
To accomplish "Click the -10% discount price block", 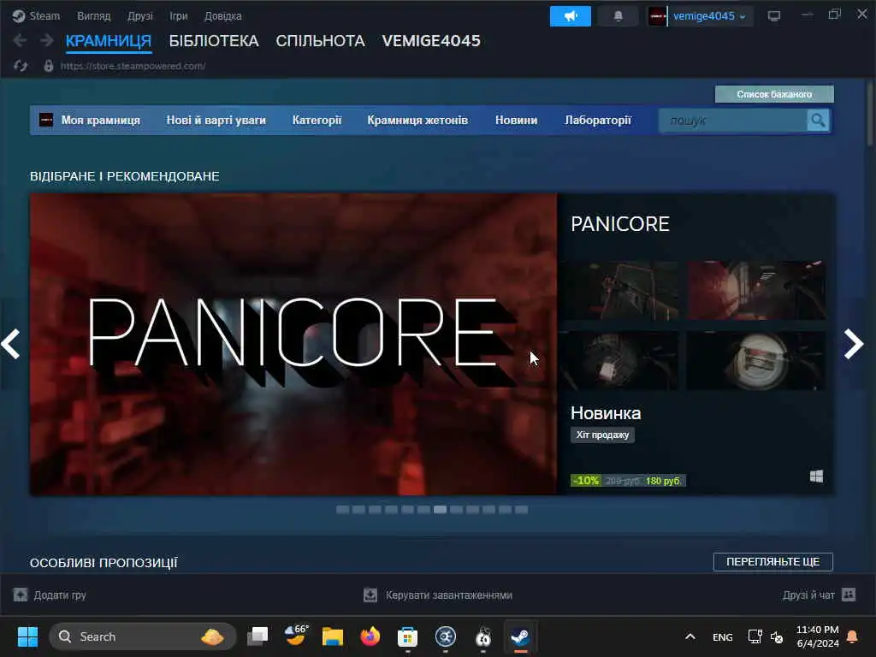I will coord(627,481).
